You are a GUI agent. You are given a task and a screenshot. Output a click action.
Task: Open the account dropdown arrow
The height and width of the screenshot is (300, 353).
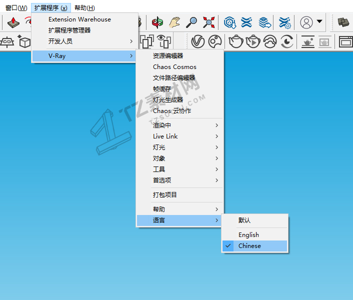click(x=319, y=21)
